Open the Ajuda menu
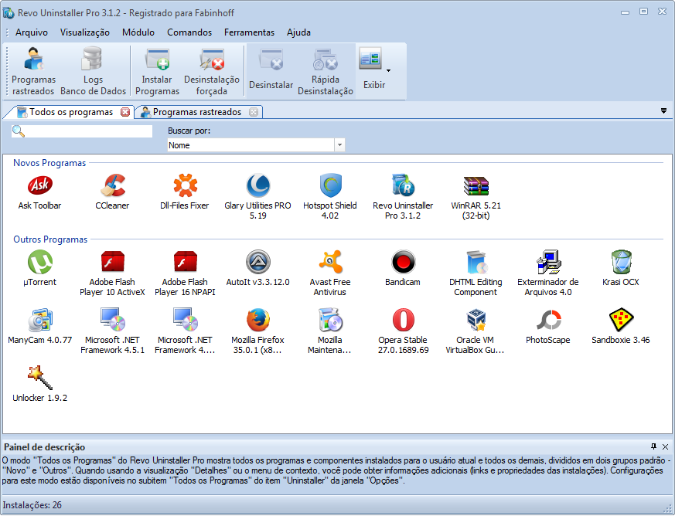This screenshot has height=516, width=675. [298, 32]
